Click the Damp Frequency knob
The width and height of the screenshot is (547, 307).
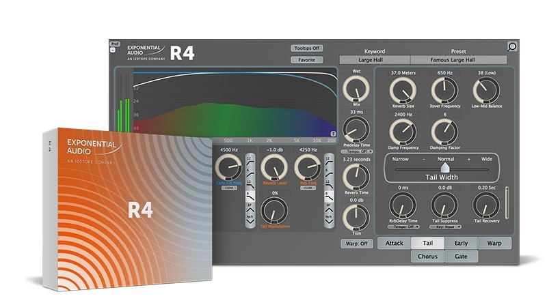403,132
